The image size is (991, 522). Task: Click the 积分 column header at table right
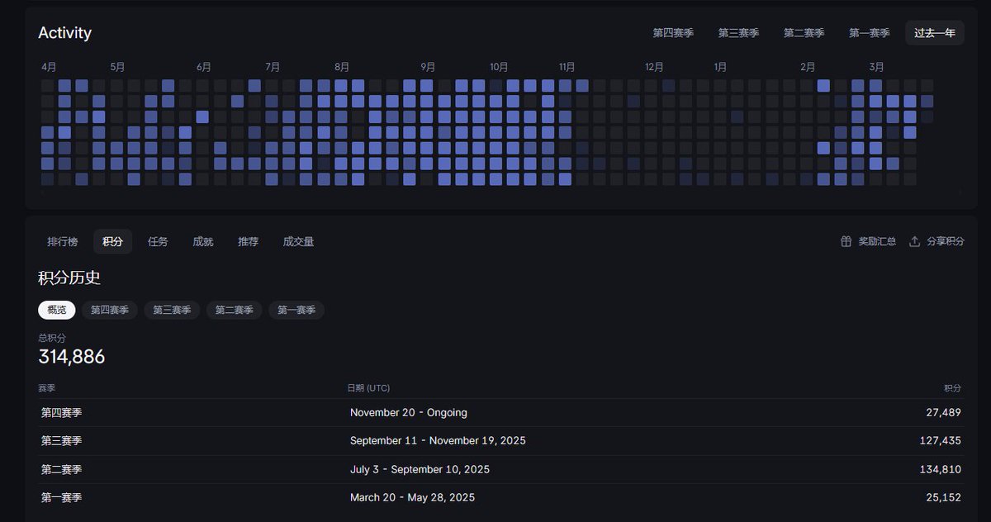[953, 387]
